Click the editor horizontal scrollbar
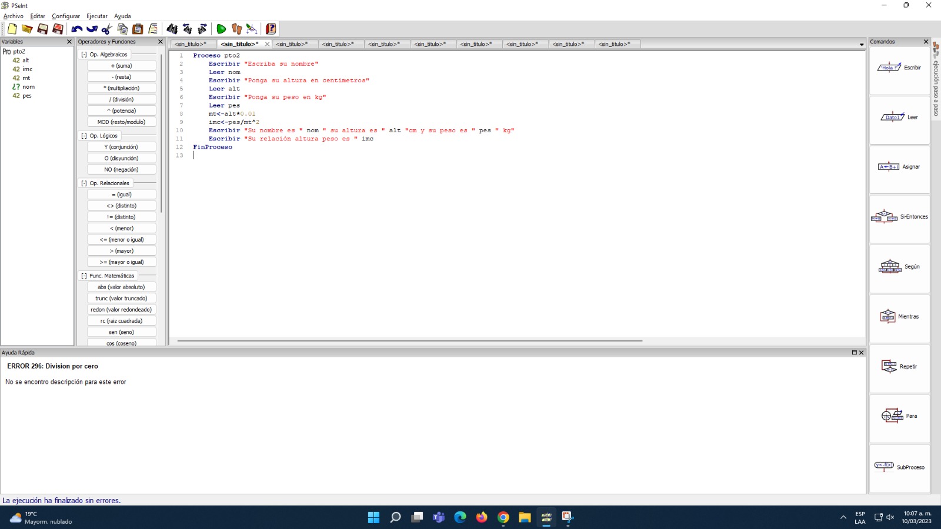Image resolution: width=941 pixels, height=529 pixels. 410,341
